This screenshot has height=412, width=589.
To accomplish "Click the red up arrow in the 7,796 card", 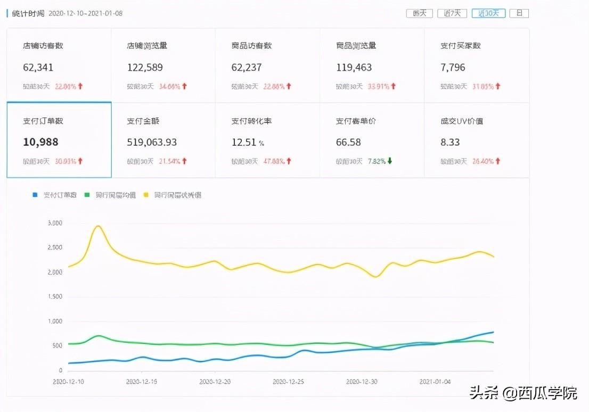I will pyautogui.click(x=498, y=86).
